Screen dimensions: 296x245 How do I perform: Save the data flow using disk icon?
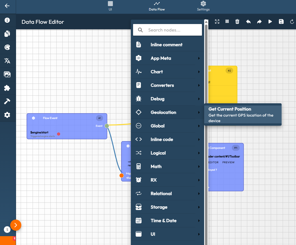pyautogui.click(x=281, y=22)
